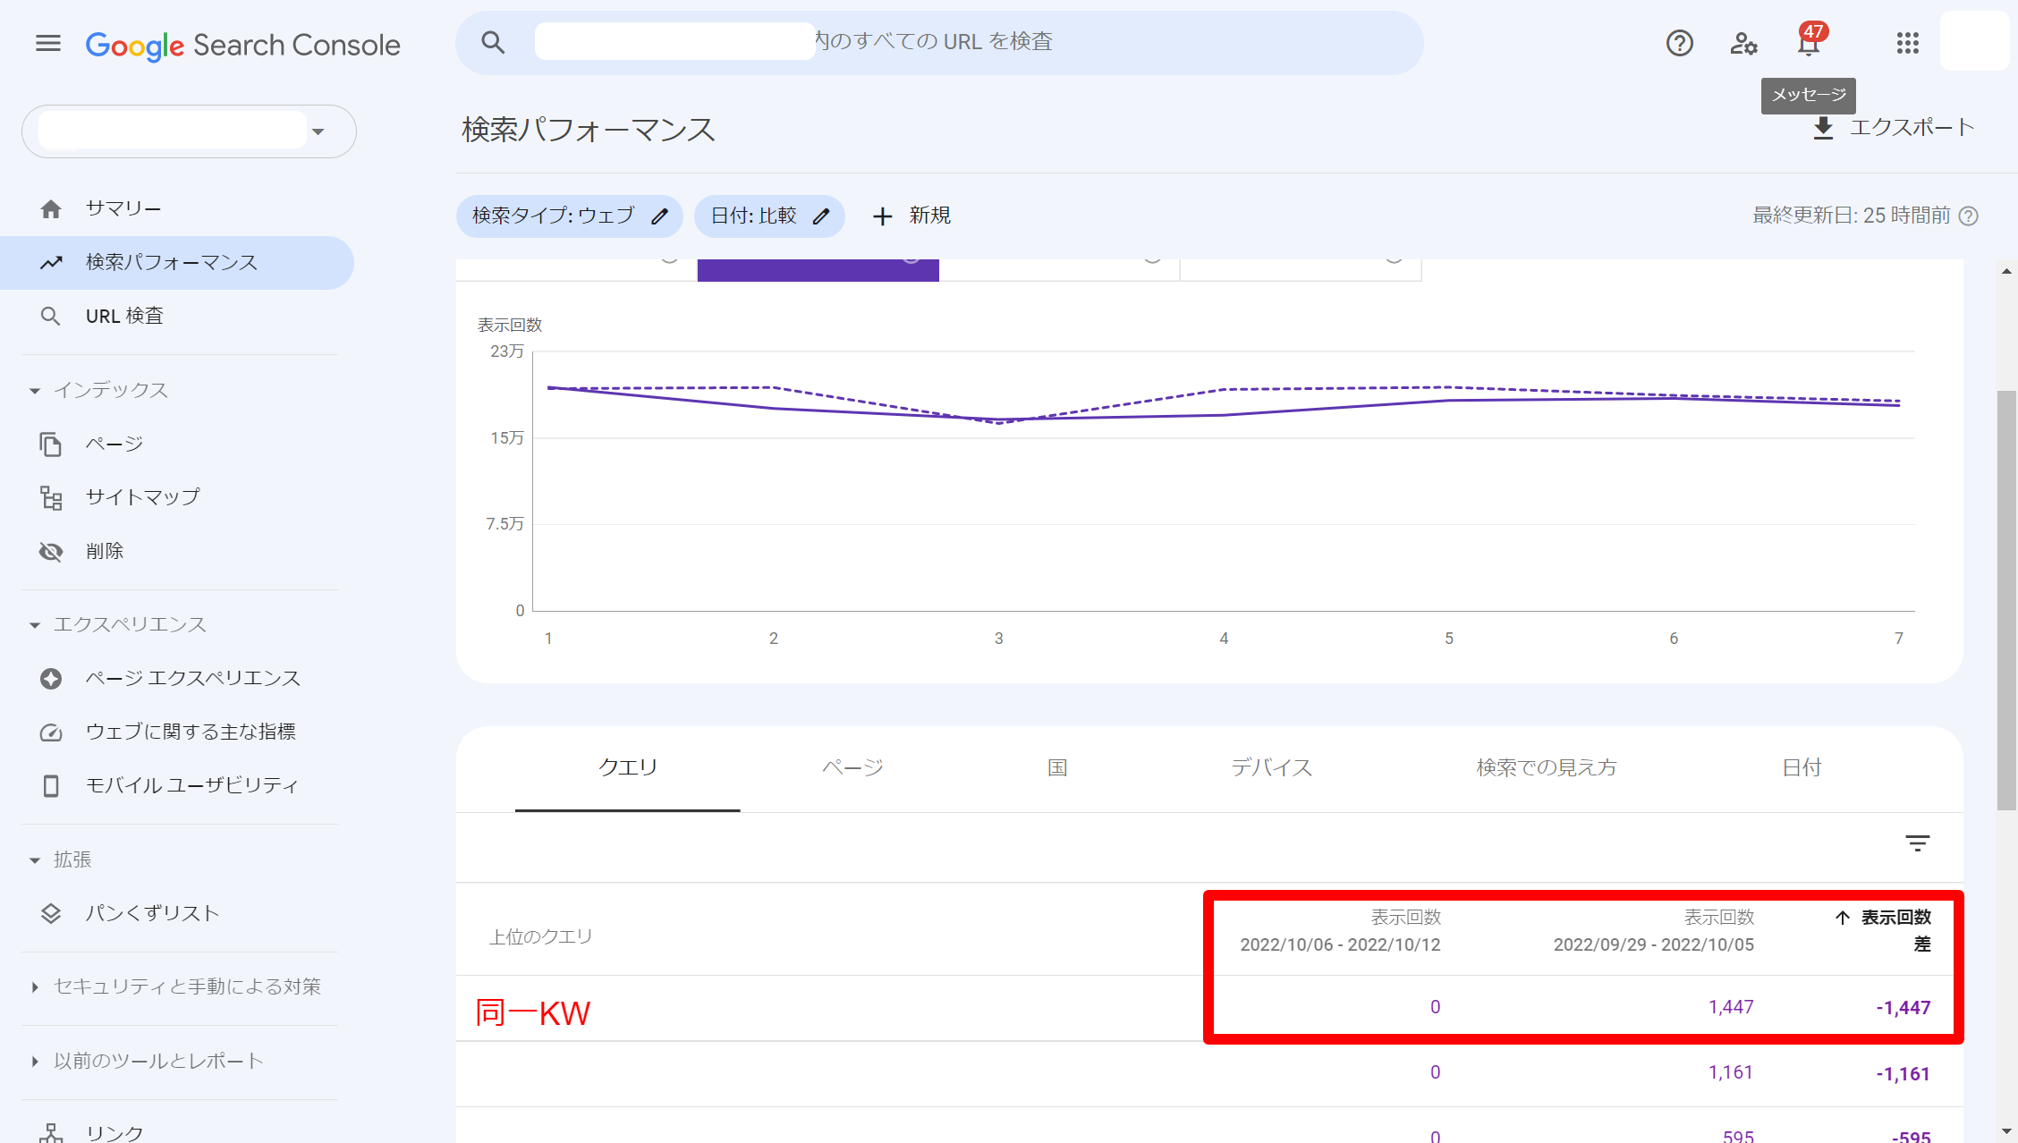Click the user/people management icon

(x=1745, y=43)
